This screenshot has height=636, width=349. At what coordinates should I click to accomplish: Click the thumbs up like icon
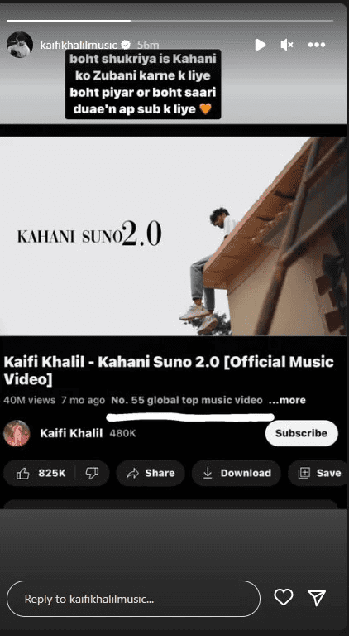[22, 473]
